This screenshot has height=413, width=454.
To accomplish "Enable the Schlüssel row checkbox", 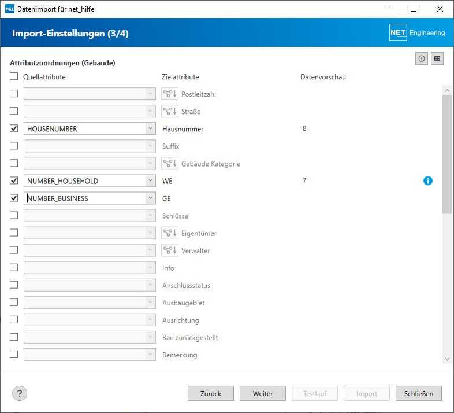I will (14, 215).
